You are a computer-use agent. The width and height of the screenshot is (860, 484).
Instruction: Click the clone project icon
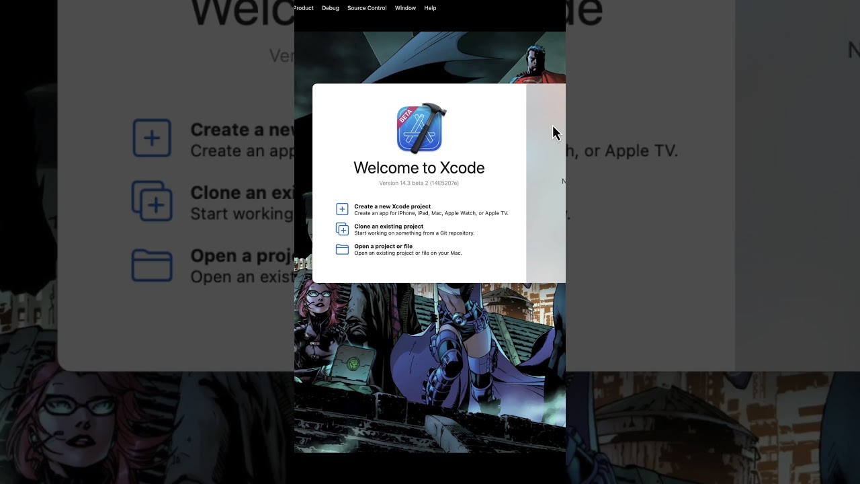click(x=342, y=229)
